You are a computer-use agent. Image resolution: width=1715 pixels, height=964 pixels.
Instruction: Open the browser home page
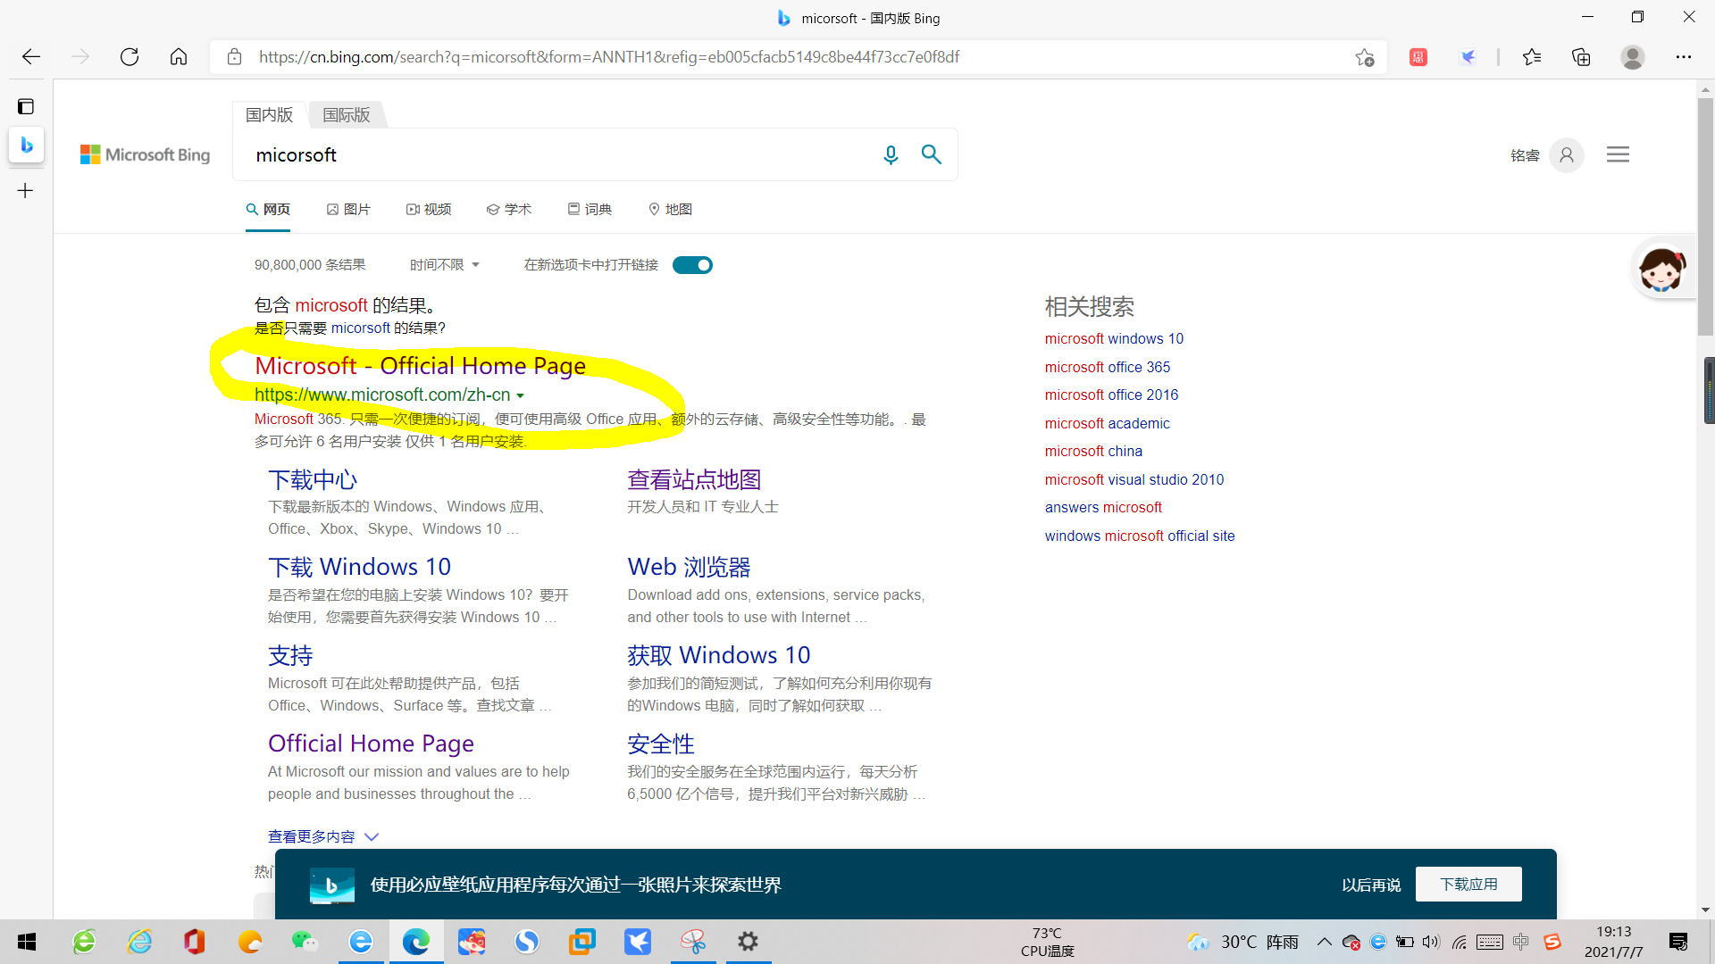[x=179, y=57]
